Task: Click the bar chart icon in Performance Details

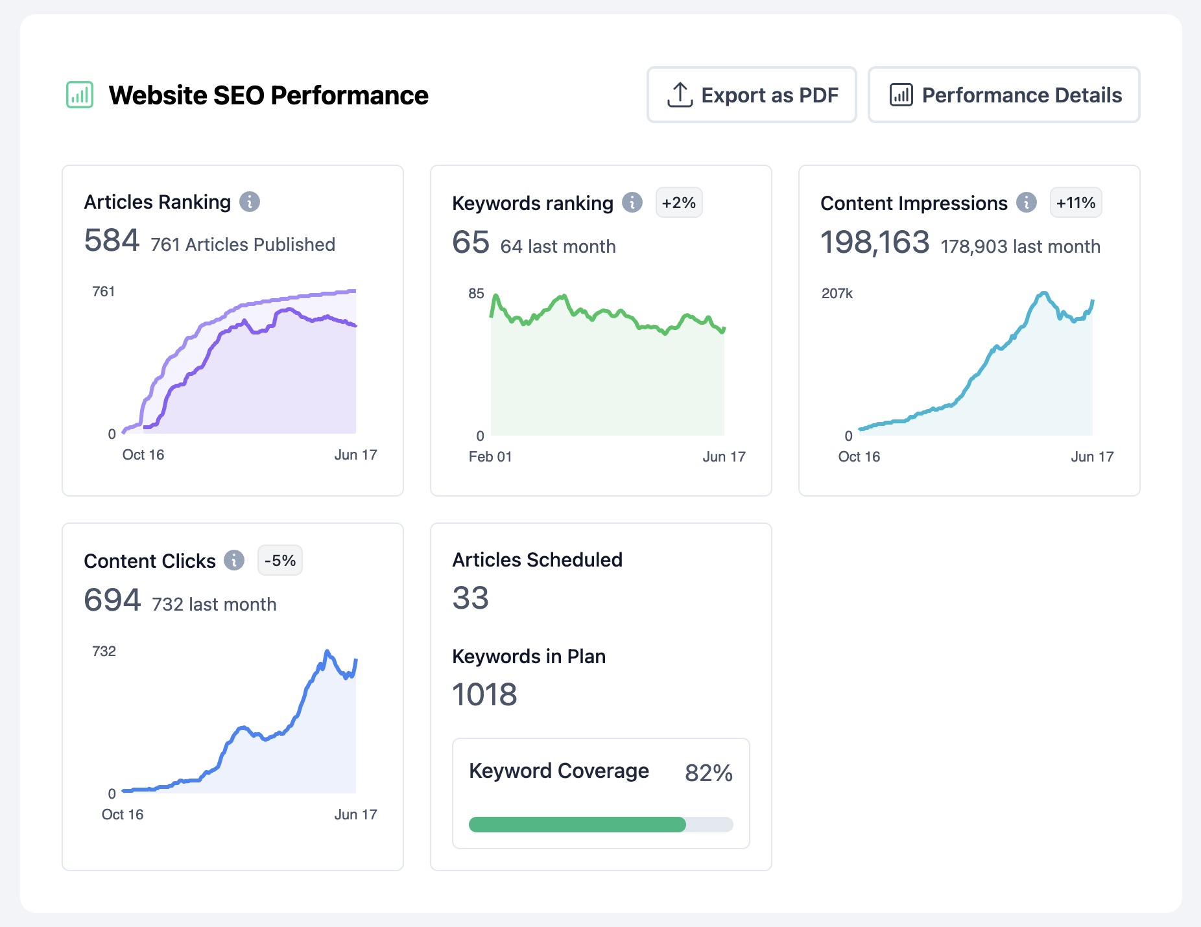Action: coord(901,95)
